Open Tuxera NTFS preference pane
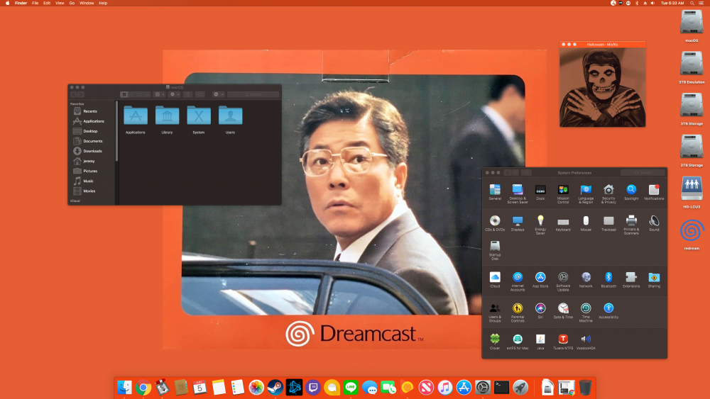 [x=563, y=342]
